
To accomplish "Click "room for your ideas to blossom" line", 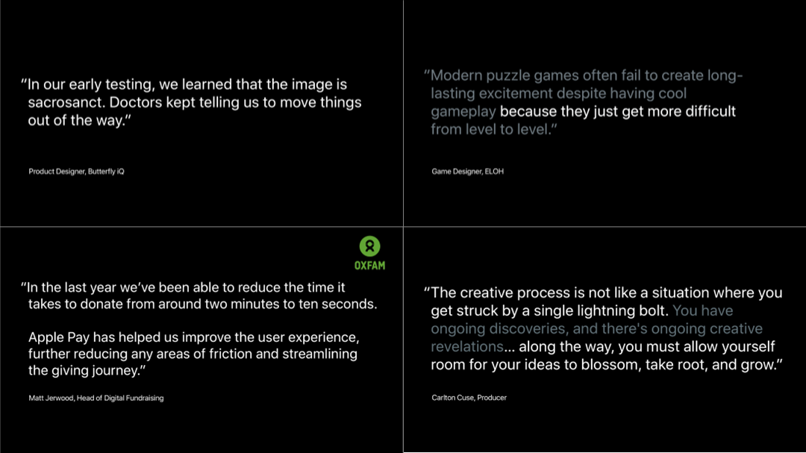I will [x=607, y=364].
